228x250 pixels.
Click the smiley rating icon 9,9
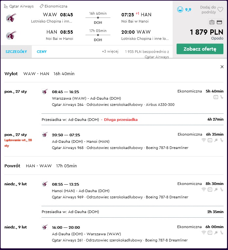point(180,9)
